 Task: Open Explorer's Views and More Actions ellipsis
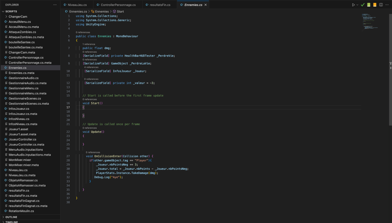pos(55,5)
